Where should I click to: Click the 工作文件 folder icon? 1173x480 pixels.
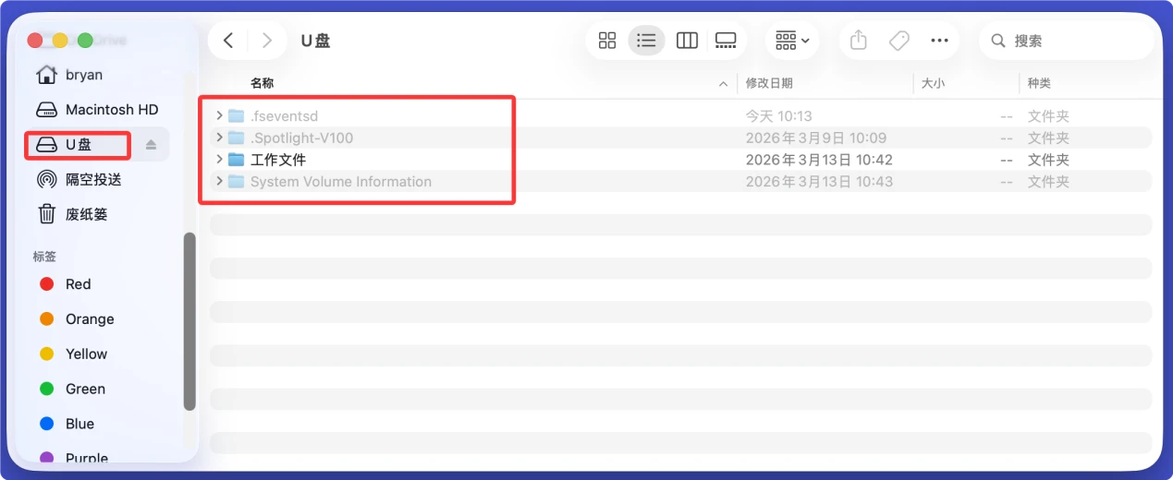click(x=236, y=160)
